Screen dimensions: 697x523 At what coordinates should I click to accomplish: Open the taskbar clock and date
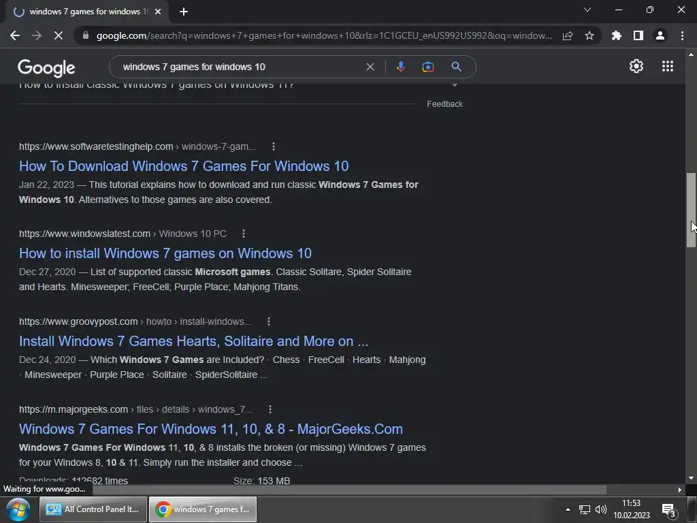coord(632,509)
